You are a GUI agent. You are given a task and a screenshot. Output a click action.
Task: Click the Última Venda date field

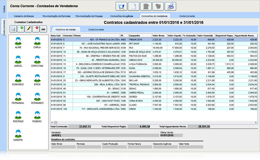pos(171,135)
